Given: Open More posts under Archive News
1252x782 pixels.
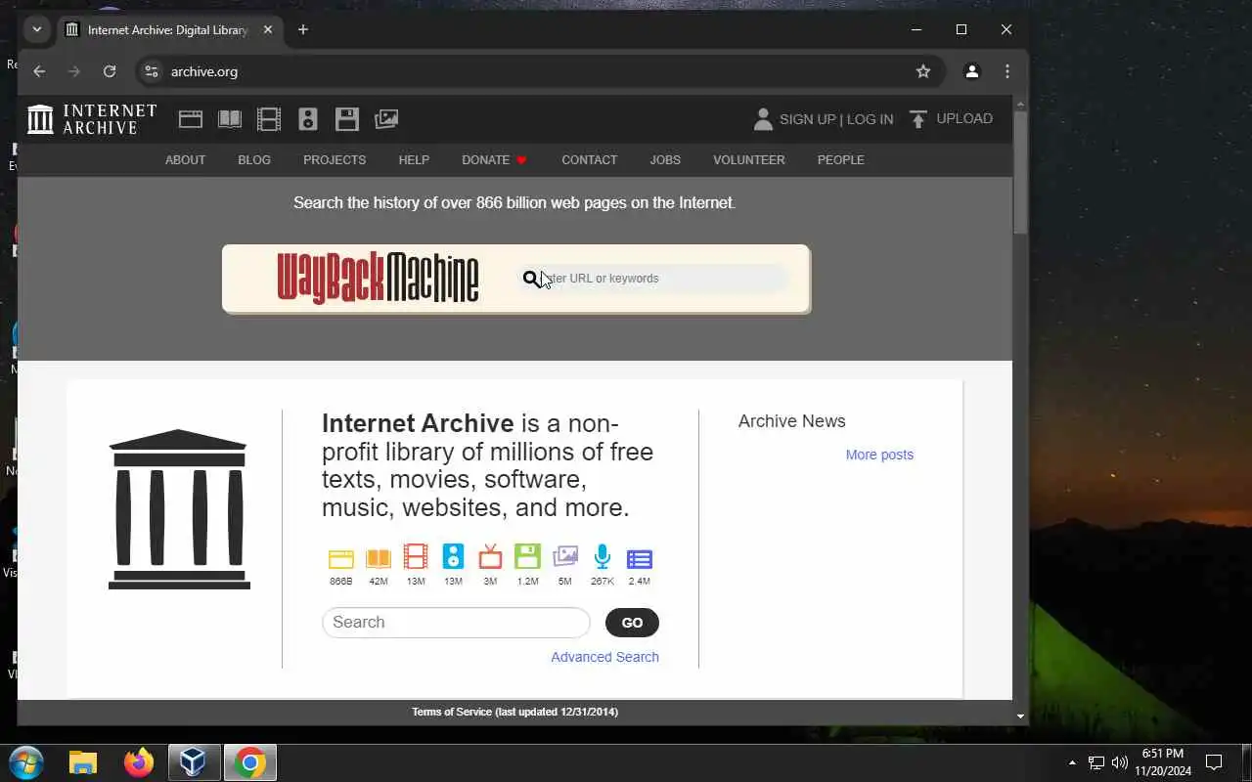Looking at the screenshot, I should [x=879, y=455].
